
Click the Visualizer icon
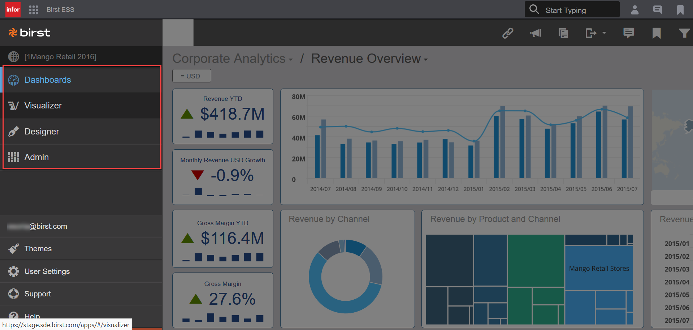pyautogui.click(x=14, y=106)
